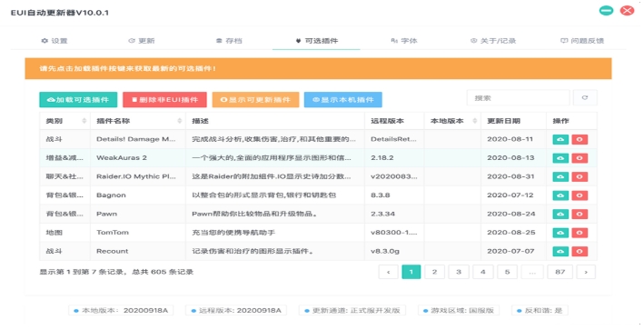Download the Raider.IO Mythic plugin
Screen dimensions: 644x330
(x=560, y=176)
